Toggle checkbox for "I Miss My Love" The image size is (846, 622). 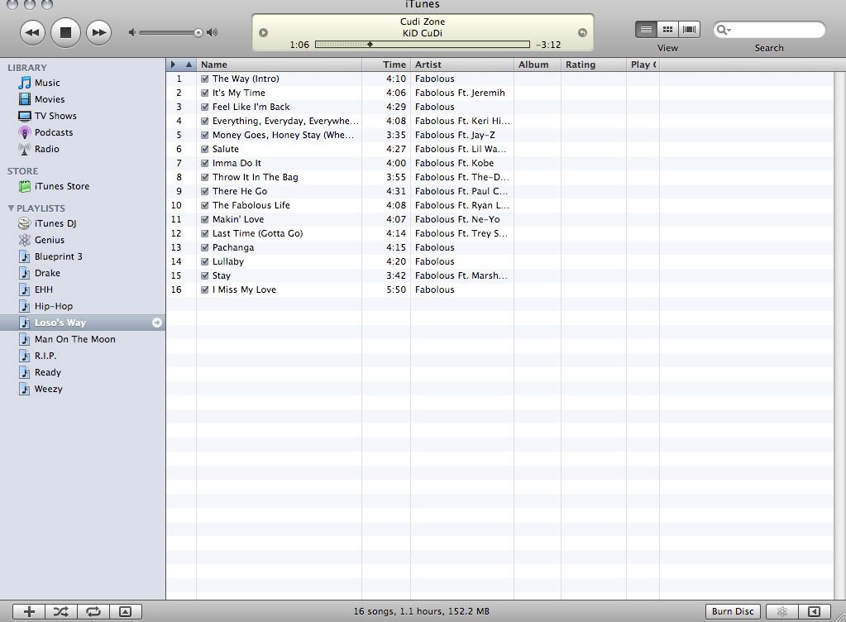click(204, 289)
